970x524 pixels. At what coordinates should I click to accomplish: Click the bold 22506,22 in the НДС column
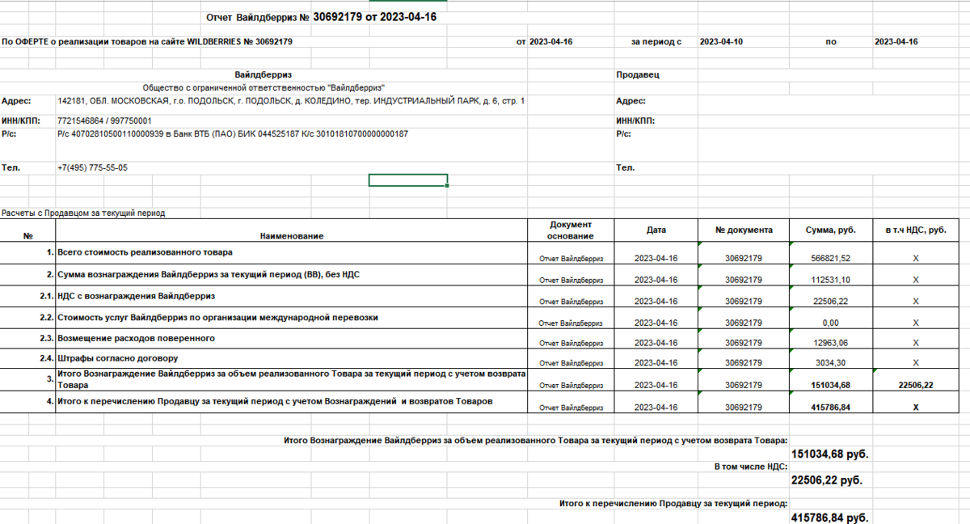click(x=916, y=385)
